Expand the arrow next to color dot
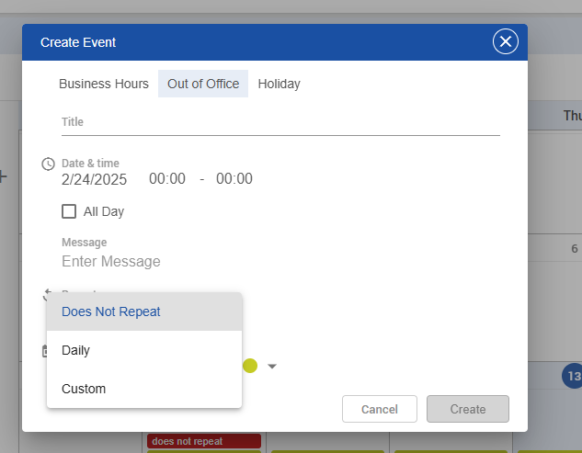Screen dimensions: 582x453 [272, 367]
